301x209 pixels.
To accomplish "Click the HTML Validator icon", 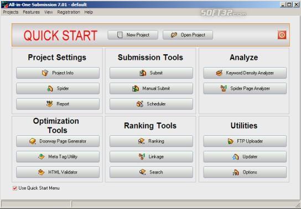I will click(x=41, y=172).
